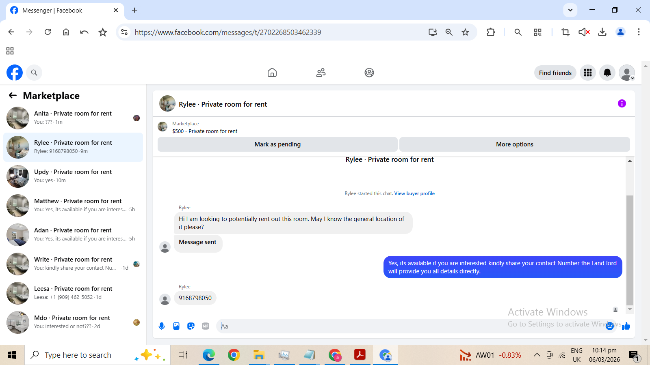Attach a file with the photo icon
Screen dimensions: 650x365
tap(176, 326)
